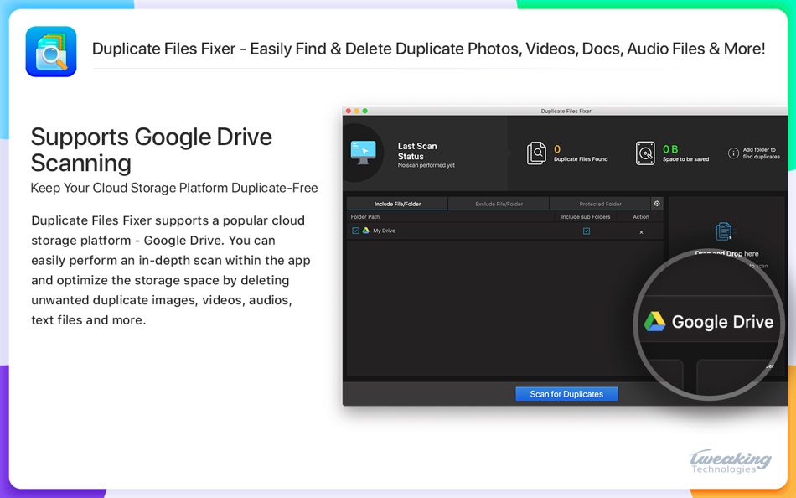Click the Google Drive label in magnifier

[x=722, y=322]
